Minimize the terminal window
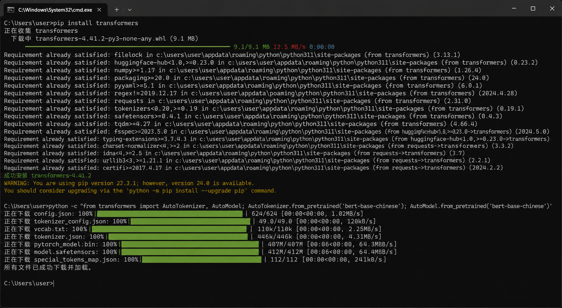This screenshot has height=308, width=562. [x=514, y=8]
